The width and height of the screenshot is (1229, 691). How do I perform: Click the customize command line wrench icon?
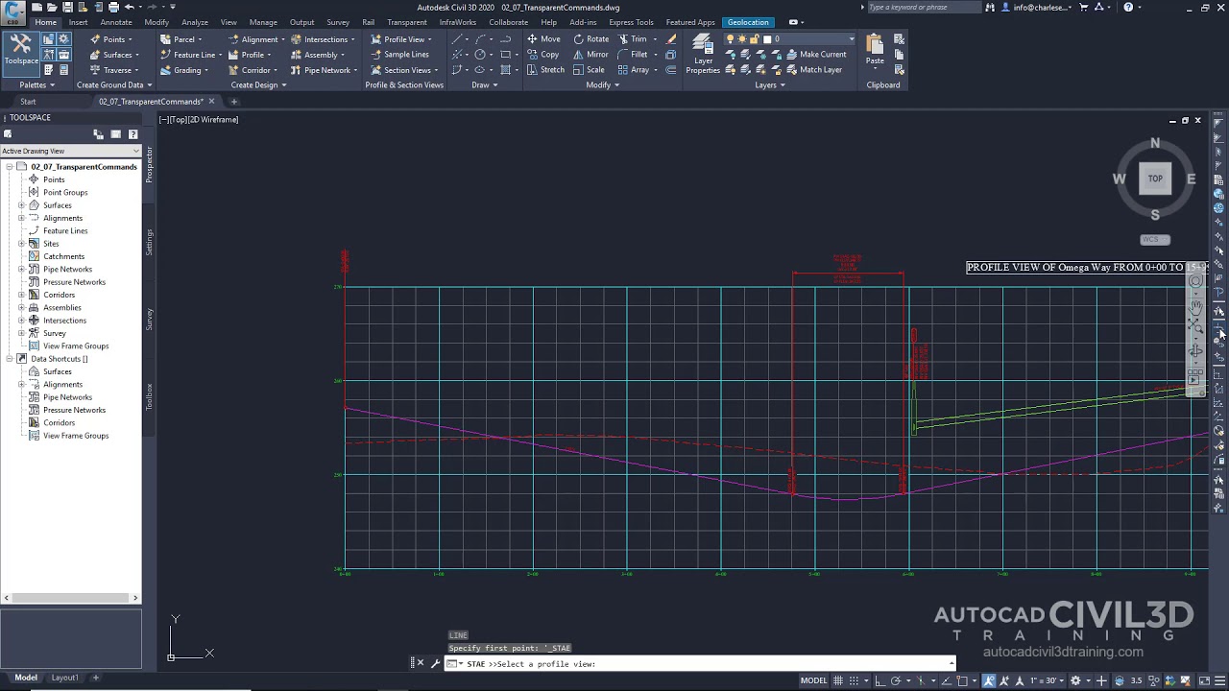click(435, 663)
